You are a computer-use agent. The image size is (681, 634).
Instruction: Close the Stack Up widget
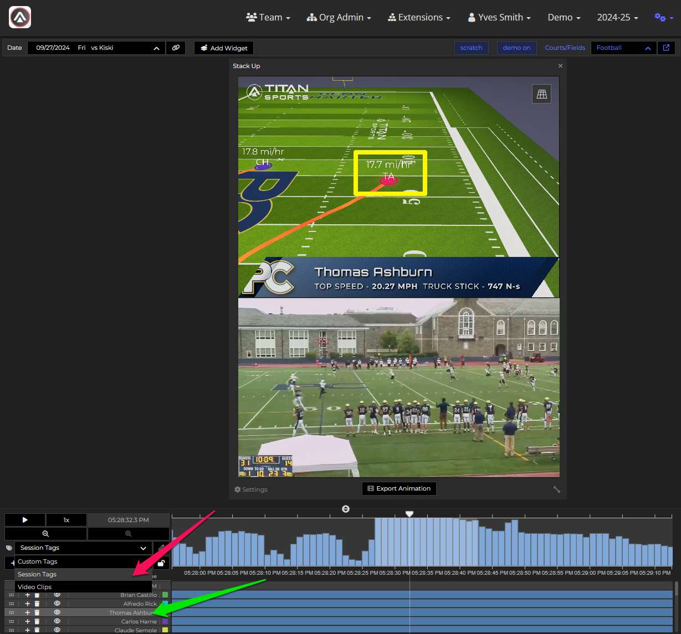pyautogui.click(x=560, y=66)
